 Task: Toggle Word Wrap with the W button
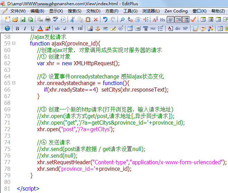point(170,19)
